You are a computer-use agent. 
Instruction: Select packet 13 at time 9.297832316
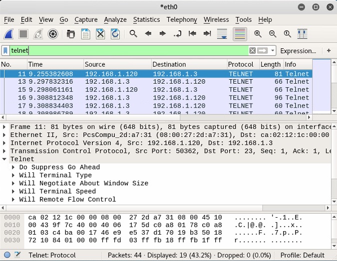coord(156,82)
